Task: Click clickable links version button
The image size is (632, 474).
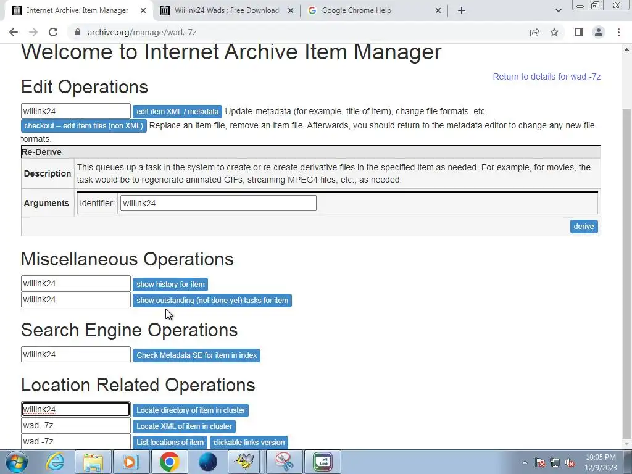Action: 249,443
